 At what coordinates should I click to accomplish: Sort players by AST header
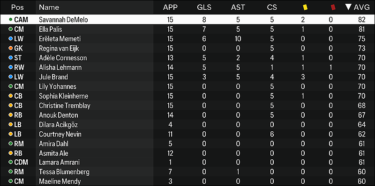238,7
